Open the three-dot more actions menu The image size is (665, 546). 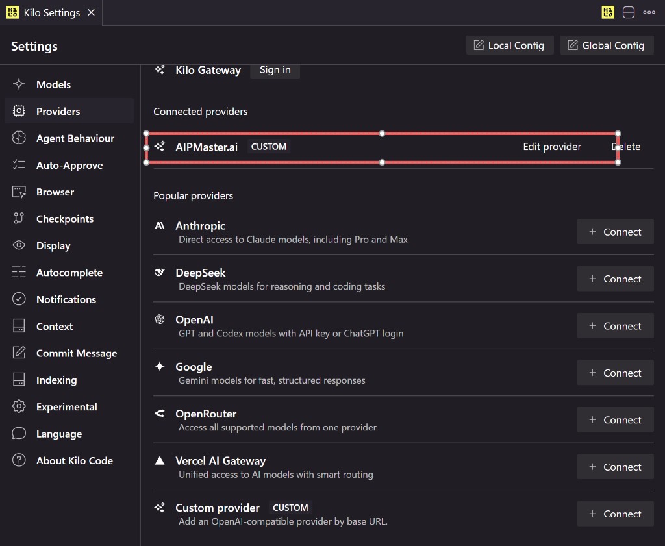point(649,12)
